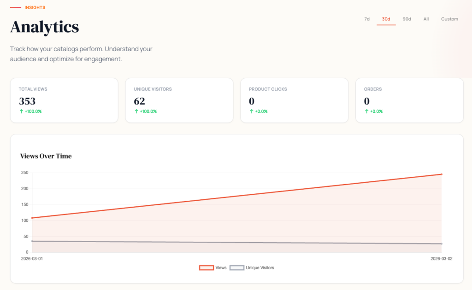The height and width of the screenshot is (290, 472).
Task: Click the Total Views stat card value 353
Action: [27, 101]
